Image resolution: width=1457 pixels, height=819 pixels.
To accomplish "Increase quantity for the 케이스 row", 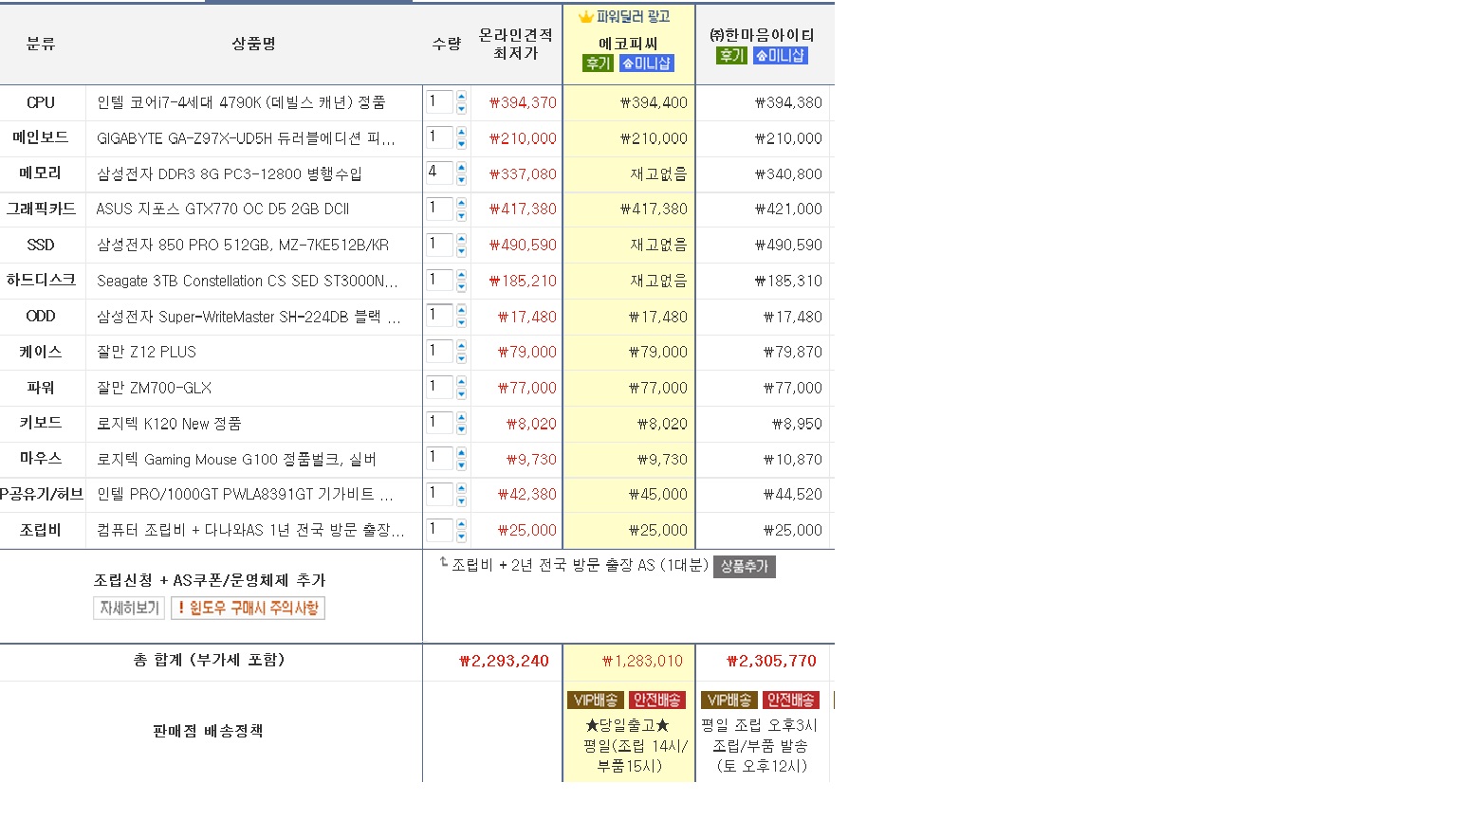I will (x=461, y=346).
